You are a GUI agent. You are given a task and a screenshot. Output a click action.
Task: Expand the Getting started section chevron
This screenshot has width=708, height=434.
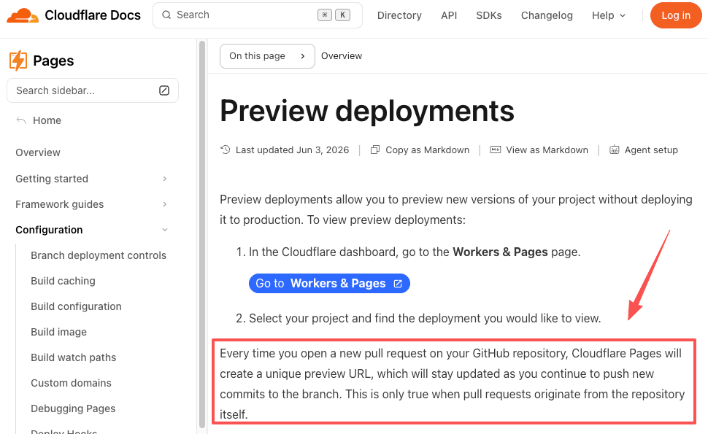pyautogui.click(x=165, y=179)
